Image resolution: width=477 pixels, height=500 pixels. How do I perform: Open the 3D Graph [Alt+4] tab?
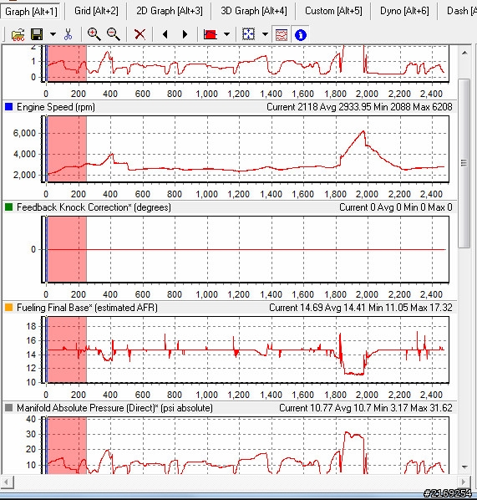coord(254,11)
